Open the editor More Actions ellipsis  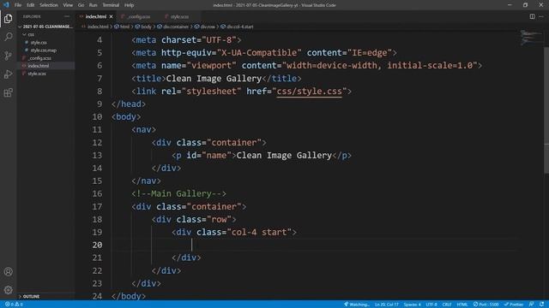(541, 16)
